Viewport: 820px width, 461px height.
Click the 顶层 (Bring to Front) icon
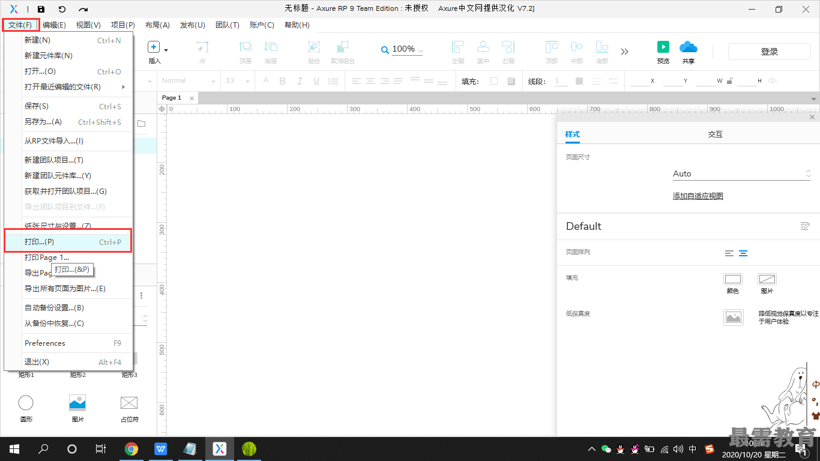pyautogui.click(x=246, y=47)
